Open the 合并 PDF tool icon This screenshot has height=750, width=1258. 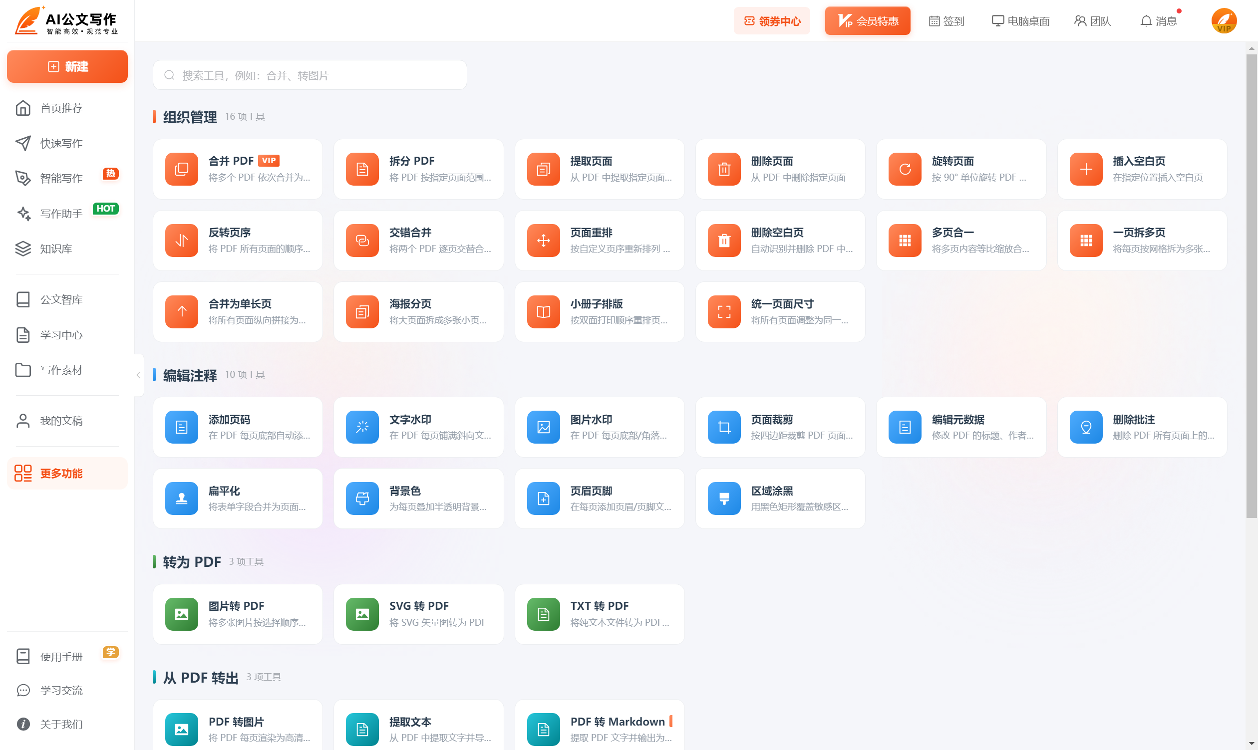tap(181, 169)
